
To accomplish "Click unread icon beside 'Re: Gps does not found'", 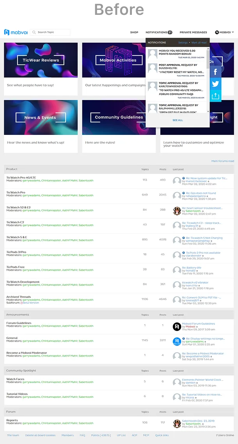I will coord(183,193).
